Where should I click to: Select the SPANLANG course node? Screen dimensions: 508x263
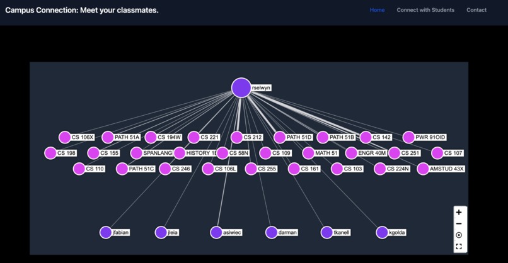[x=136, y=153]
